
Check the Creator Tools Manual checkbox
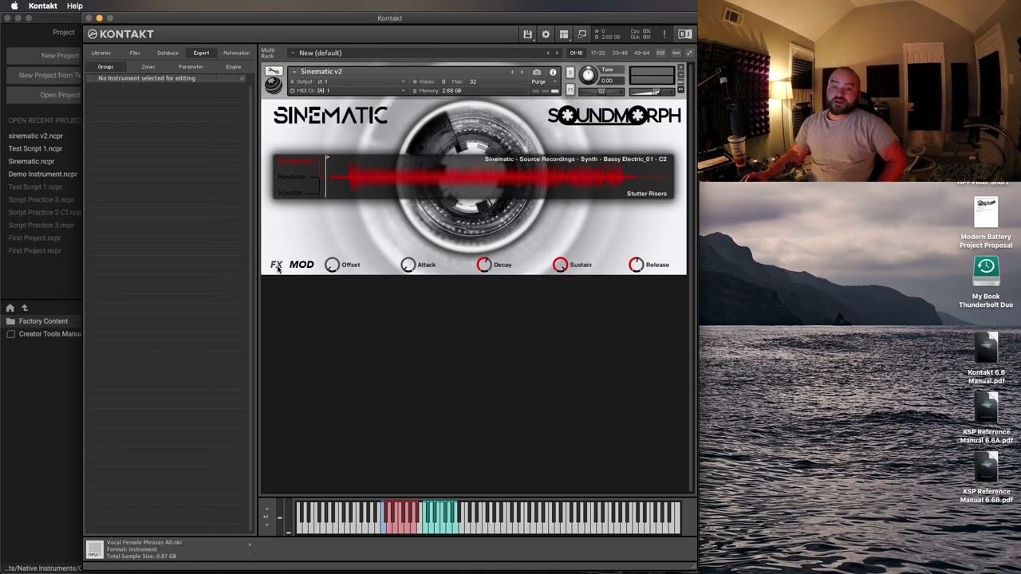point(11,334)
